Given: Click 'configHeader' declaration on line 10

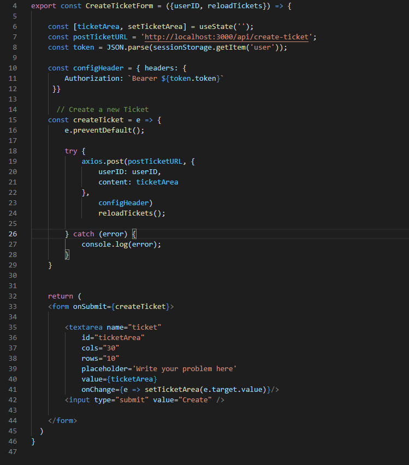Looking at the screenshot, I should [98, 68].
